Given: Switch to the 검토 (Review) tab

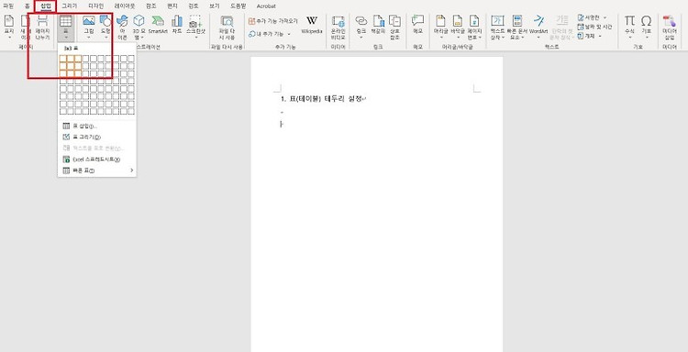Looking at the screenshot, I should pos(193,6).
